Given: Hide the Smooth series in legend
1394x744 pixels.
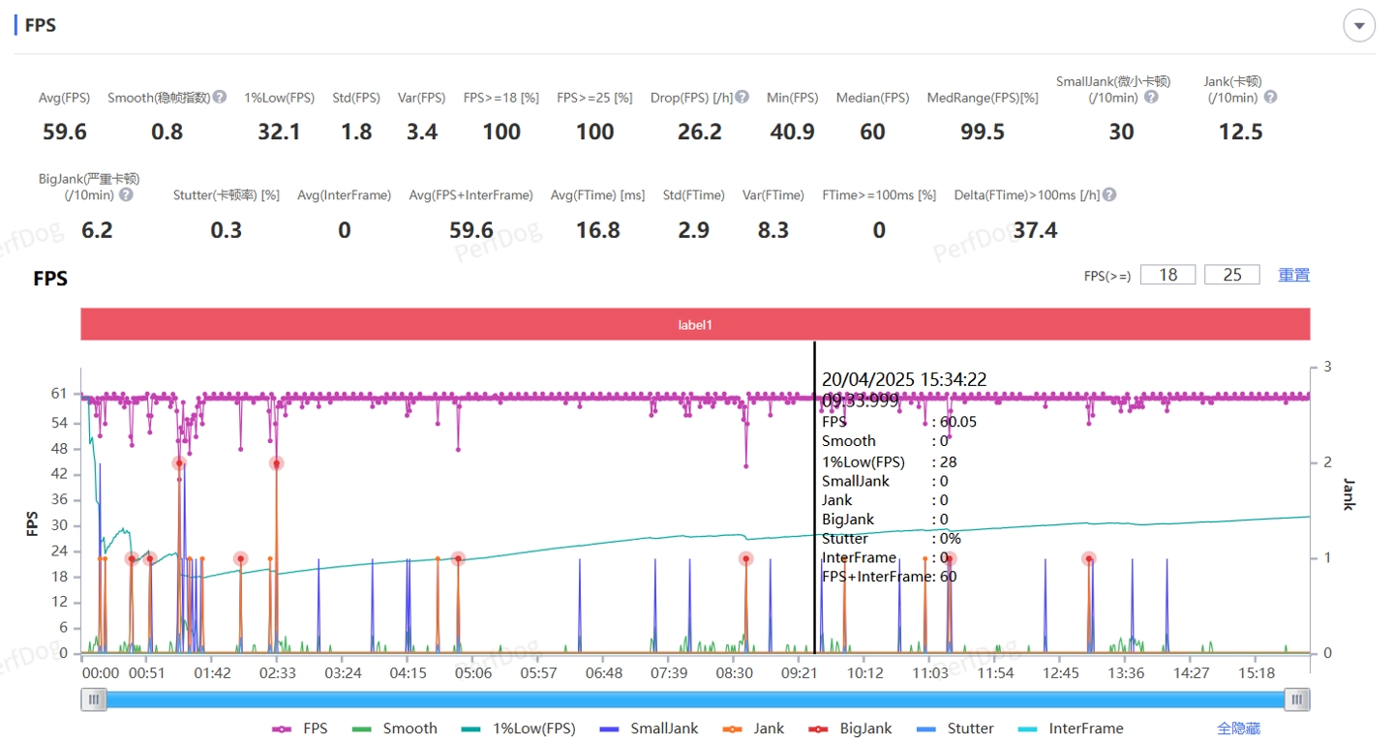Looking at the screenshot, I should (396, 729).
